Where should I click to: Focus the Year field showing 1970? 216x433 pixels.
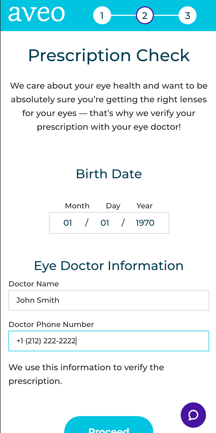[145, 223]
